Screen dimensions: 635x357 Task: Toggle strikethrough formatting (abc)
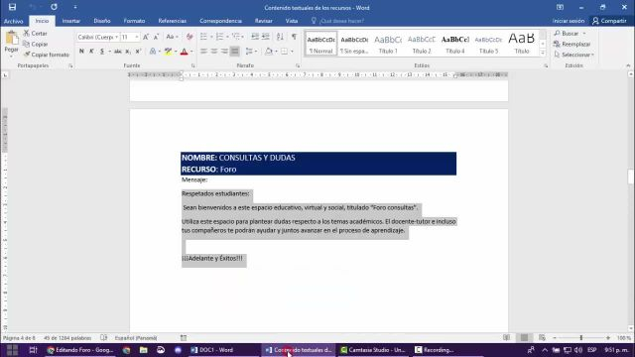point(118,52)
